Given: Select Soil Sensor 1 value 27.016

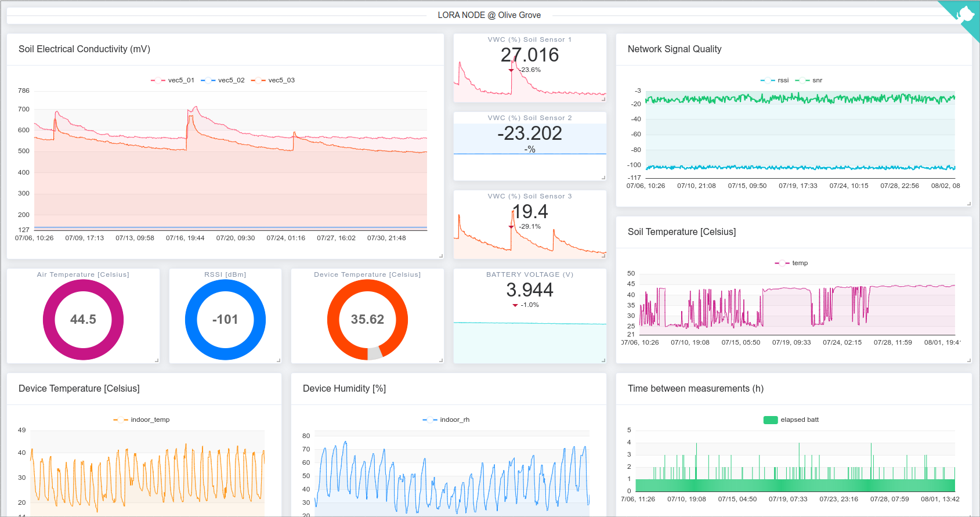Looking at the screenshot, I should [530, 55].
